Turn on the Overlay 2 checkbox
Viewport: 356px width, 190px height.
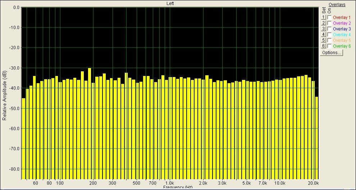point(329,23)
